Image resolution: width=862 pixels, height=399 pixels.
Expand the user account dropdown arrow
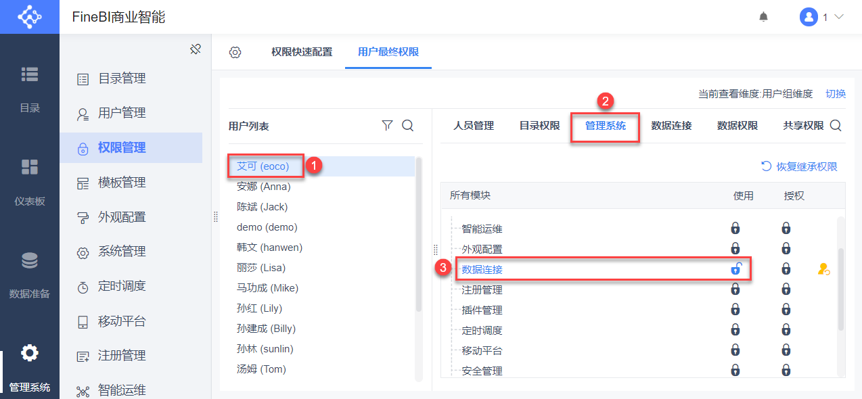click(839, 17)
